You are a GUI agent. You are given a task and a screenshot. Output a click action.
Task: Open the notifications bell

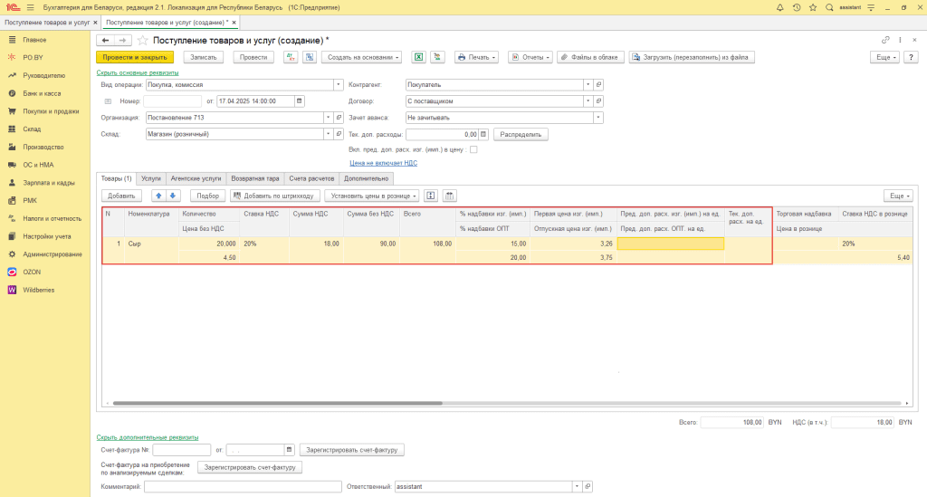click(x=779, y=7)
